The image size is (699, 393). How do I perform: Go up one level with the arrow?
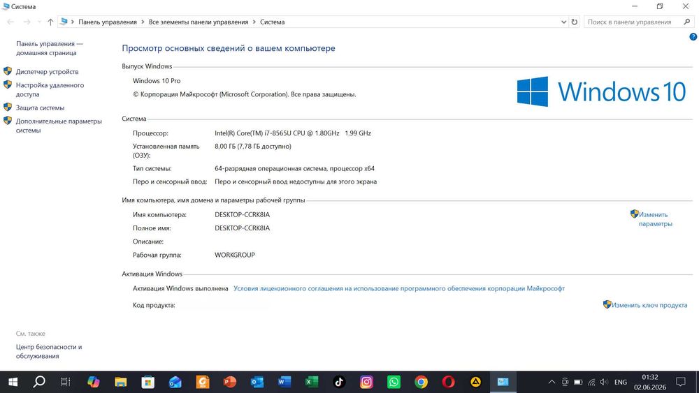tap(50, 22)
